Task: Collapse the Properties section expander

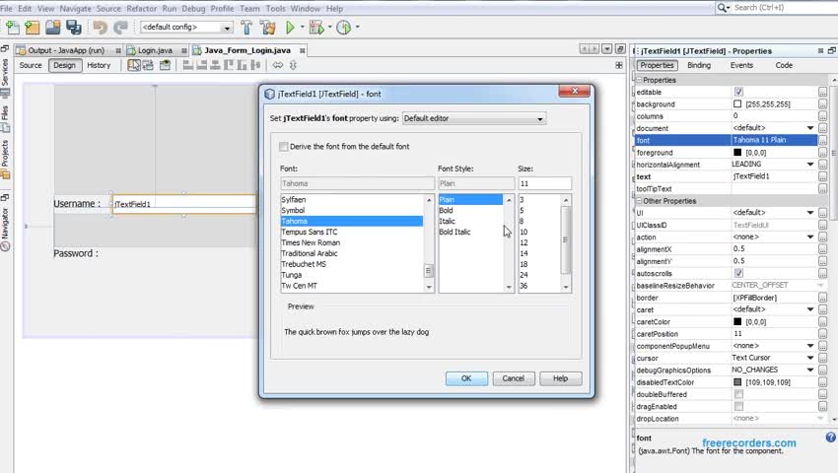Action: click(x=639, y=80)
